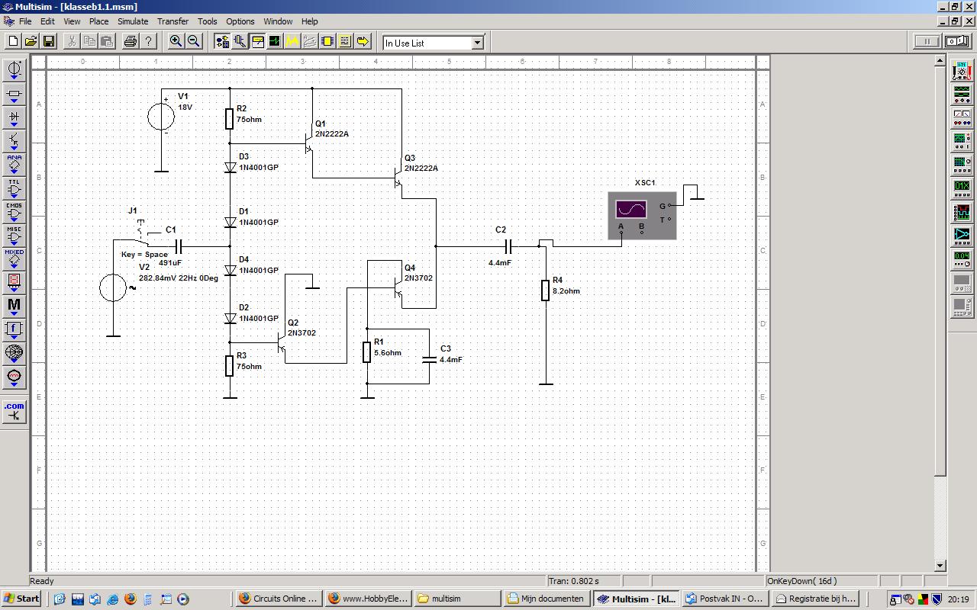Image resolution: width=977 pixels, height=610 pixels.
Task: Open the Sources component bin
Action: point(14,70)
